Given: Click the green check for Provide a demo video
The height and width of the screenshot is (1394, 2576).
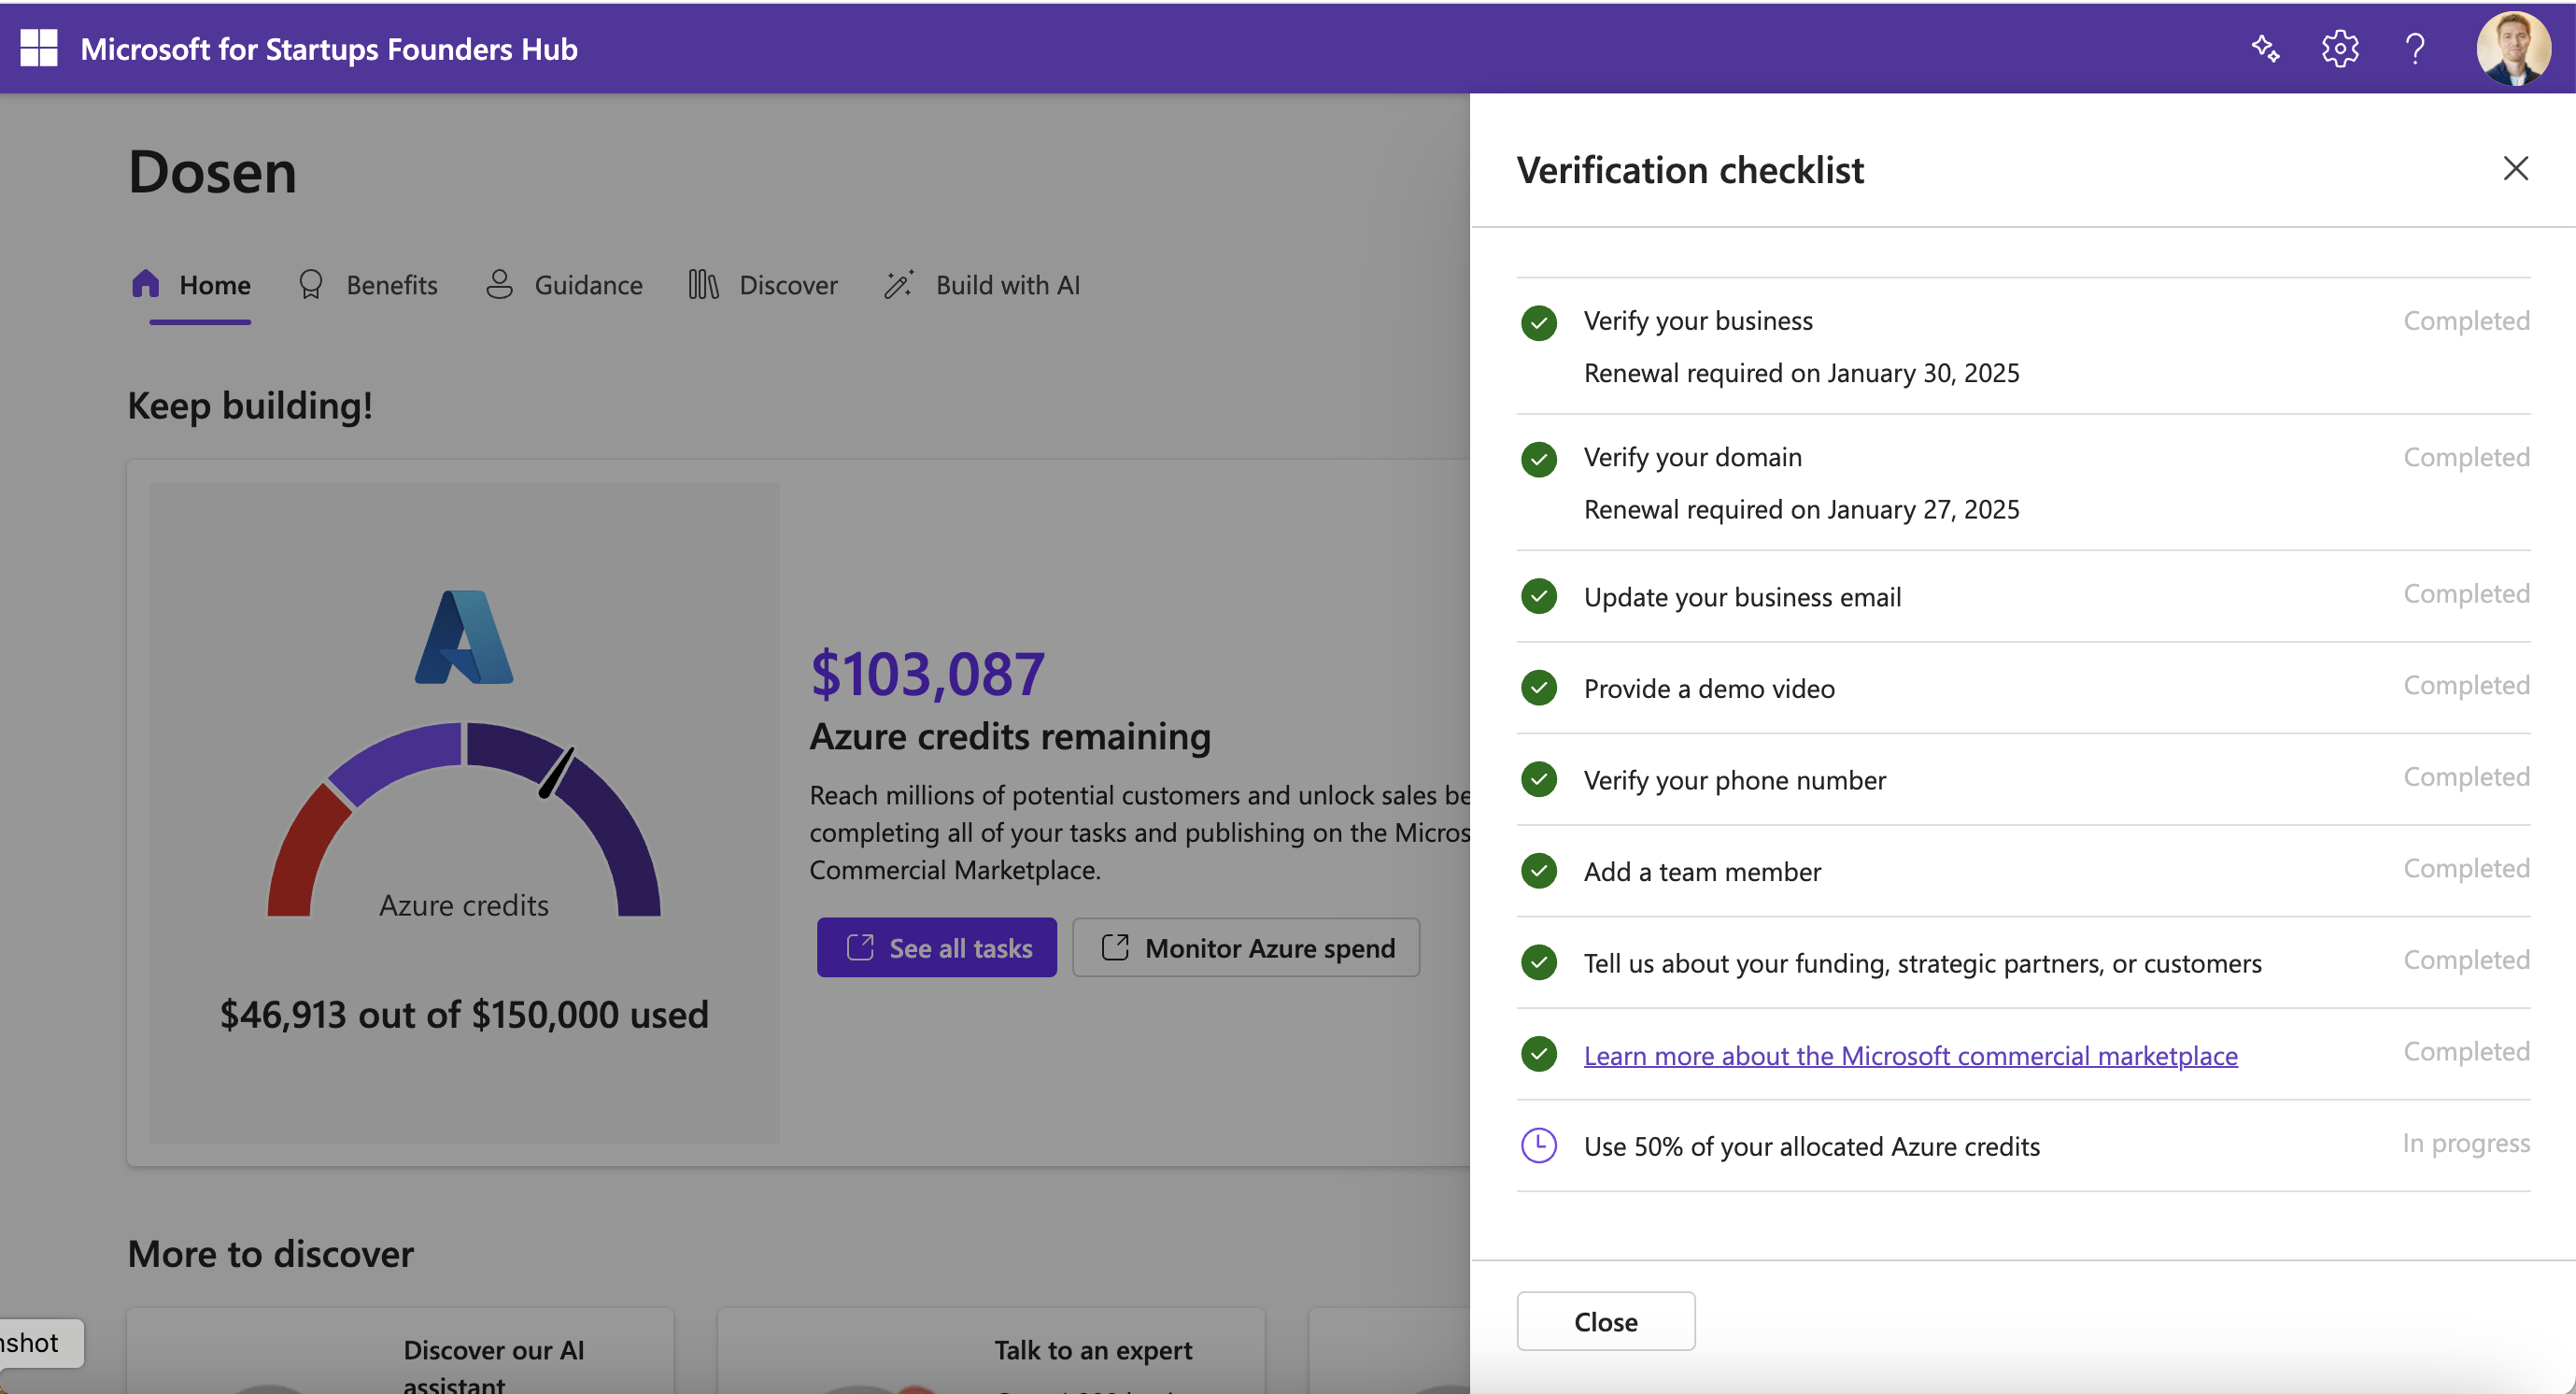Looking at the screenshot, I should (x=1538, y=688).
